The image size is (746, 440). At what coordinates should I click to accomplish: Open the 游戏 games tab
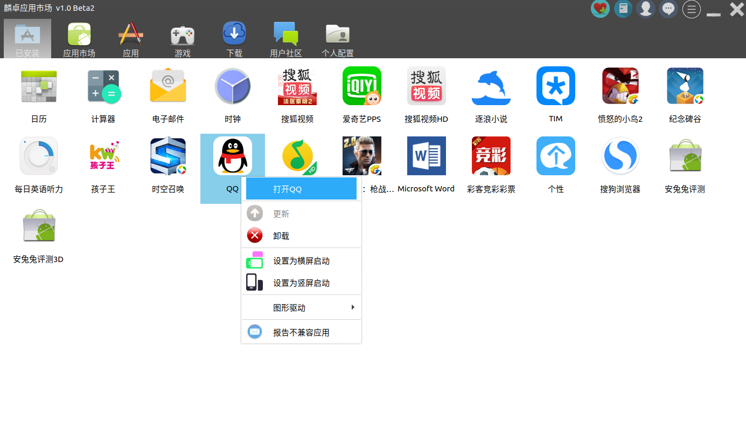[x=183, y=38]
